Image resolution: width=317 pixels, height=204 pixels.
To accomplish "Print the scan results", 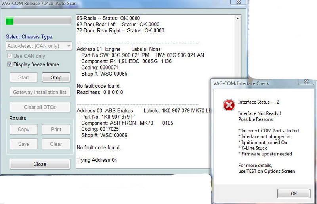I will click(56, 130).
